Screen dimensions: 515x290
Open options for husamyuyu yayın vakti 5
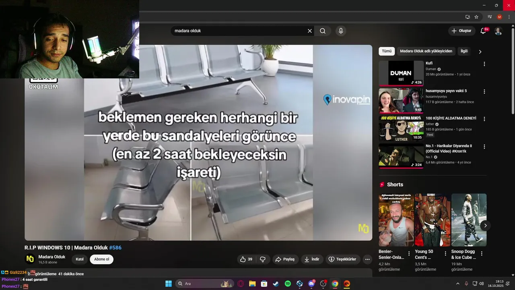click(484, 91)
